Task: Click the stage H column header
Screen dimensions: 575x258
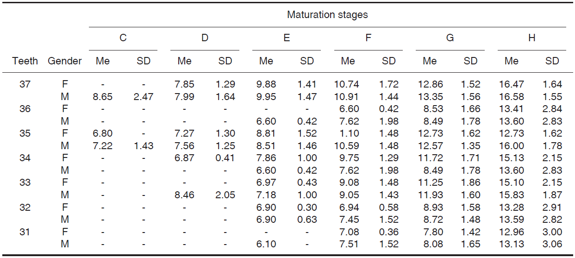Action: coord(531,38)
